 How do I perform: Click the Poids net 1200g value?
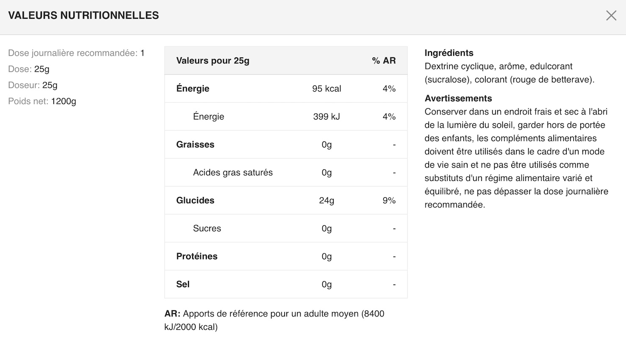tap(64, 101)
